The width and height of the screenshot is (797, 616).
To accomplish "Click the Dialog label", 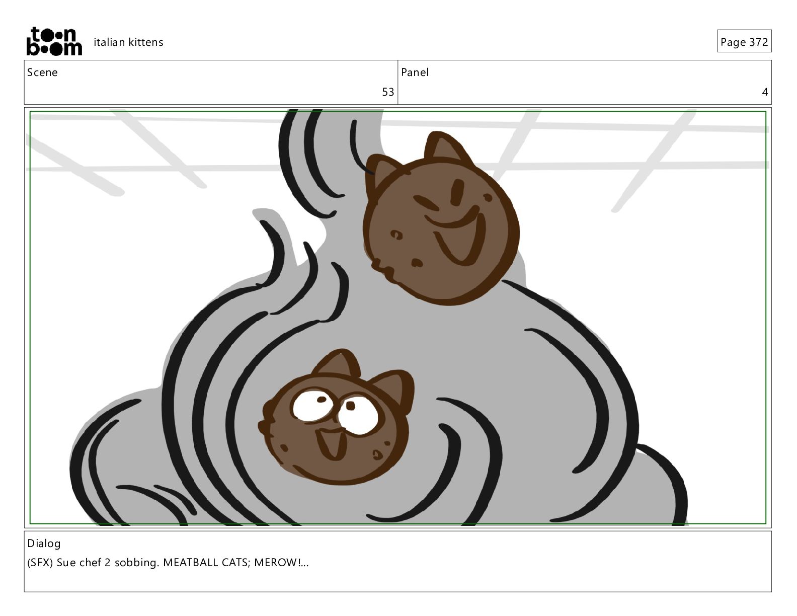I will 44,544.
